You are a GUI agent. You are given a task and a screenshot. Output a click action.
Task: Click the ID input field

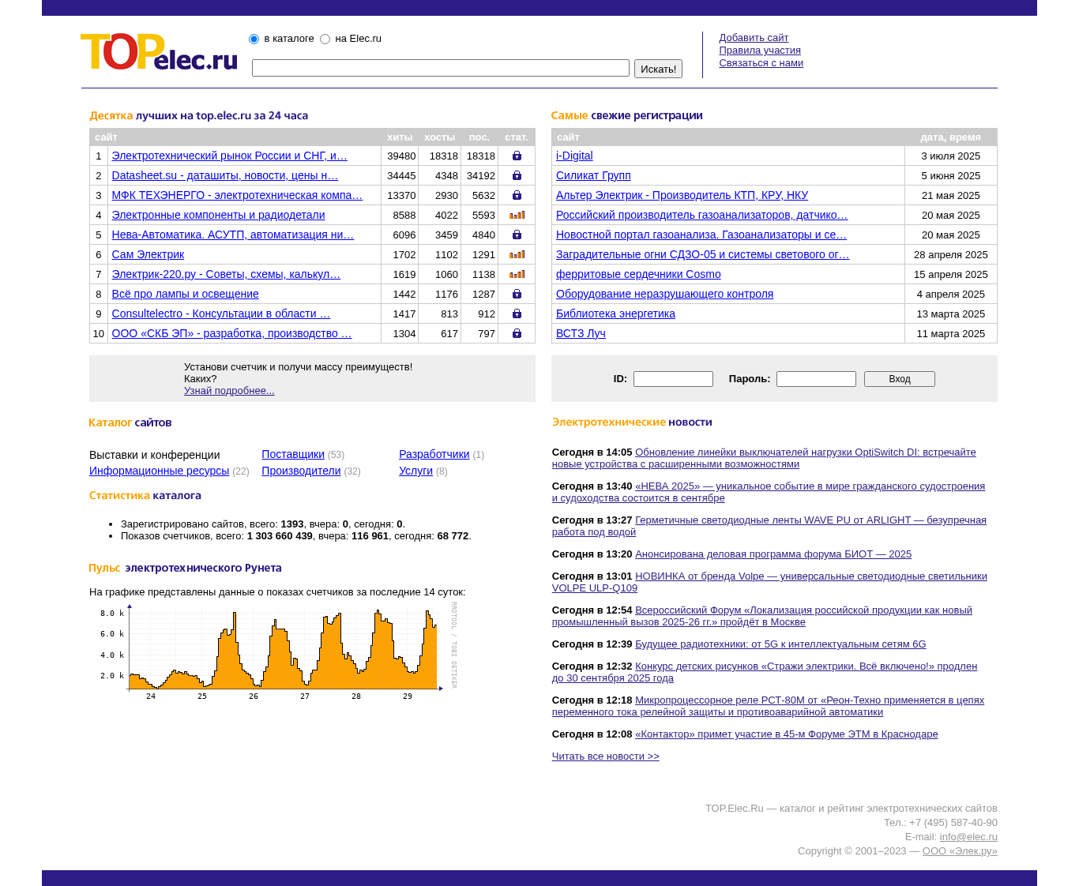pyautogui.click(x=673, y=379)
